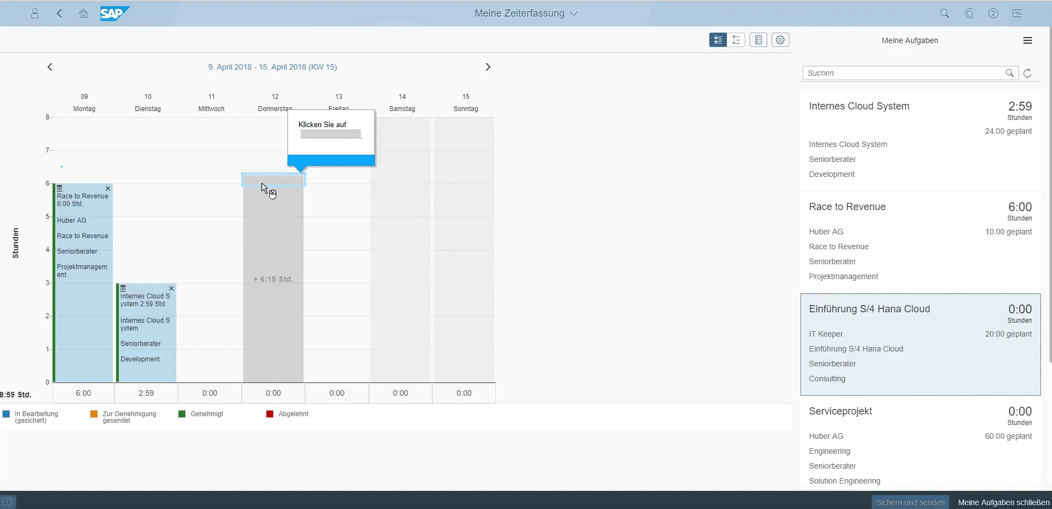Screen dimensions: 1052x509
Task: Click the Klicken Sie auf tooltip
Action: (x=331, y=138)
